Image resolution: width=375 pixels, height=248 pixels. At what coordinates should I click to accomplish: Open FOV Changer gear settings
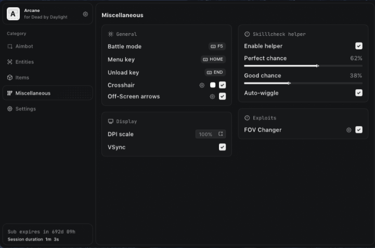349,130
